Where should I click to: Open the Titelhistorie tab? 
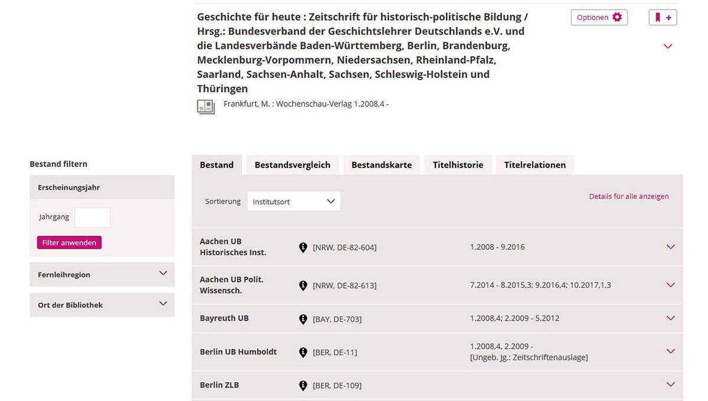click(x=458, y=165)
